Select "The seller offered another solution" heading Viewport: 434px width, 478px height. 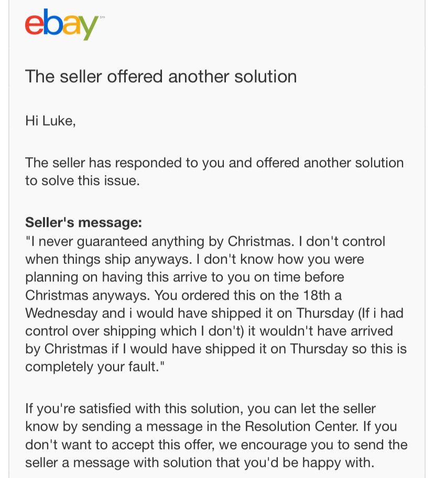point(161,77)
